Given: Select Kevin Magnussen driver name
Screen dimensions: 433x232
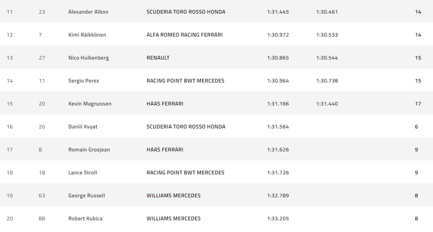Looking at the screenshot, I should point(90,104).
